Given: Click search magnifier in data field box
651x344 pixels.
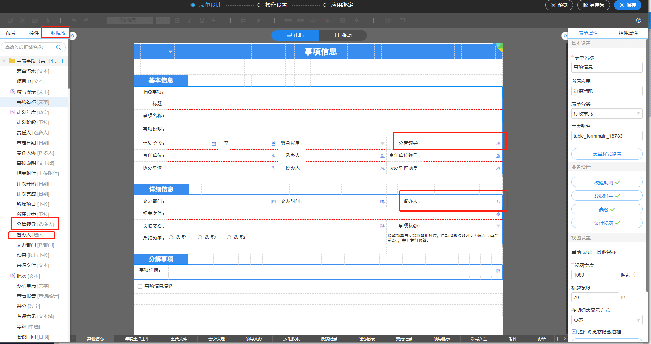Looking at the screenshot, I should [x=58, y=47].
